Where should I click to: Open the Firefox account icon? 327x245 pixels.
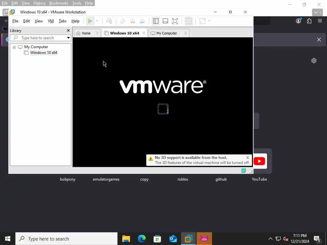coord(299,21)
